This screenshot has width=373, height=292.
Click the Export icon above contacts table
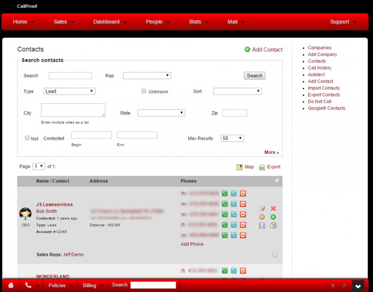pos(262,167)
